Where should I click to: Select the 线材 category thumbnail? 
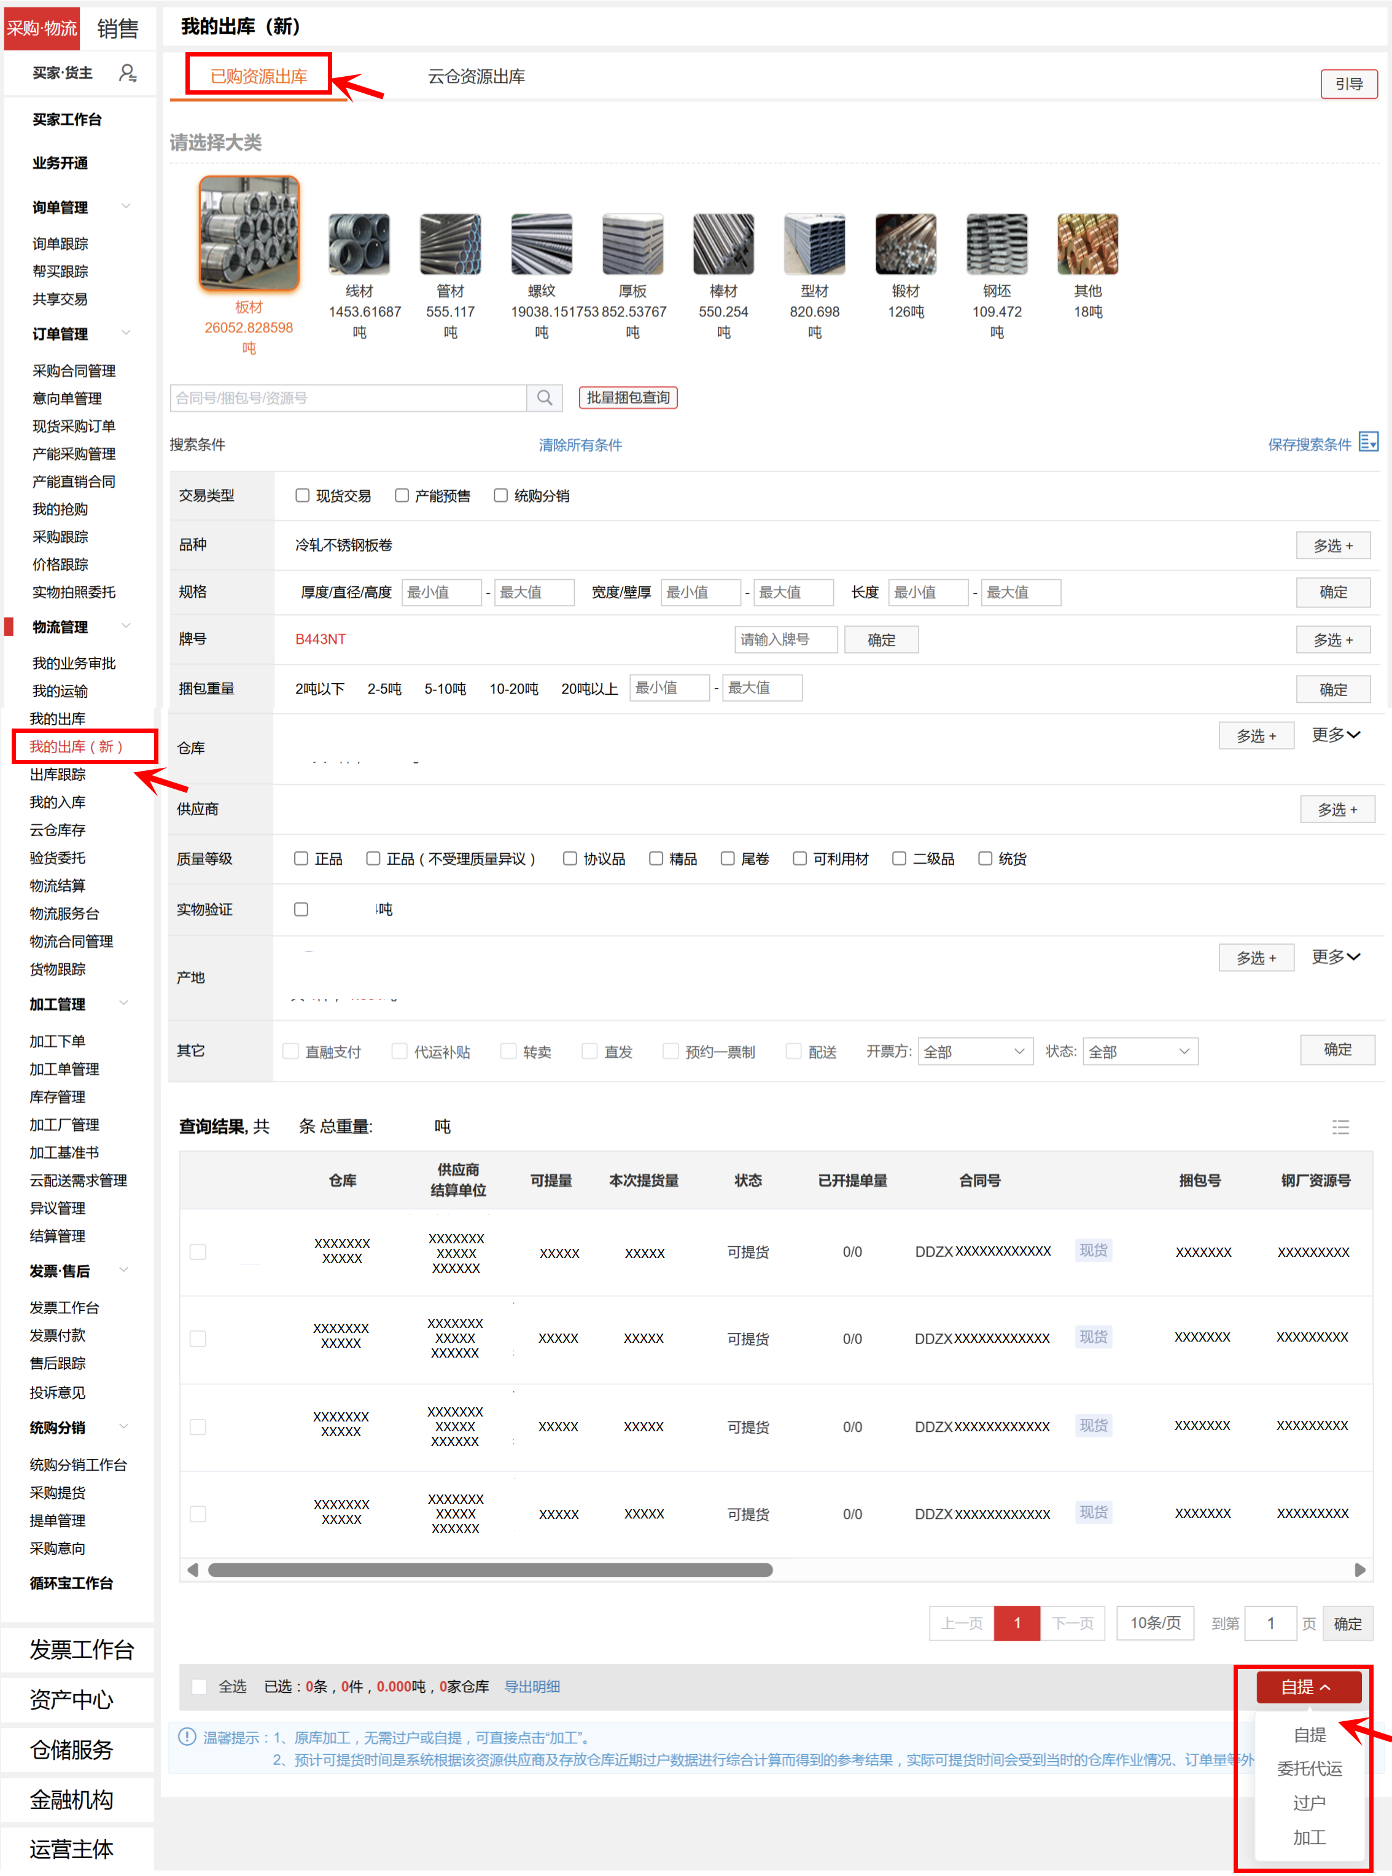coord(359,243)
